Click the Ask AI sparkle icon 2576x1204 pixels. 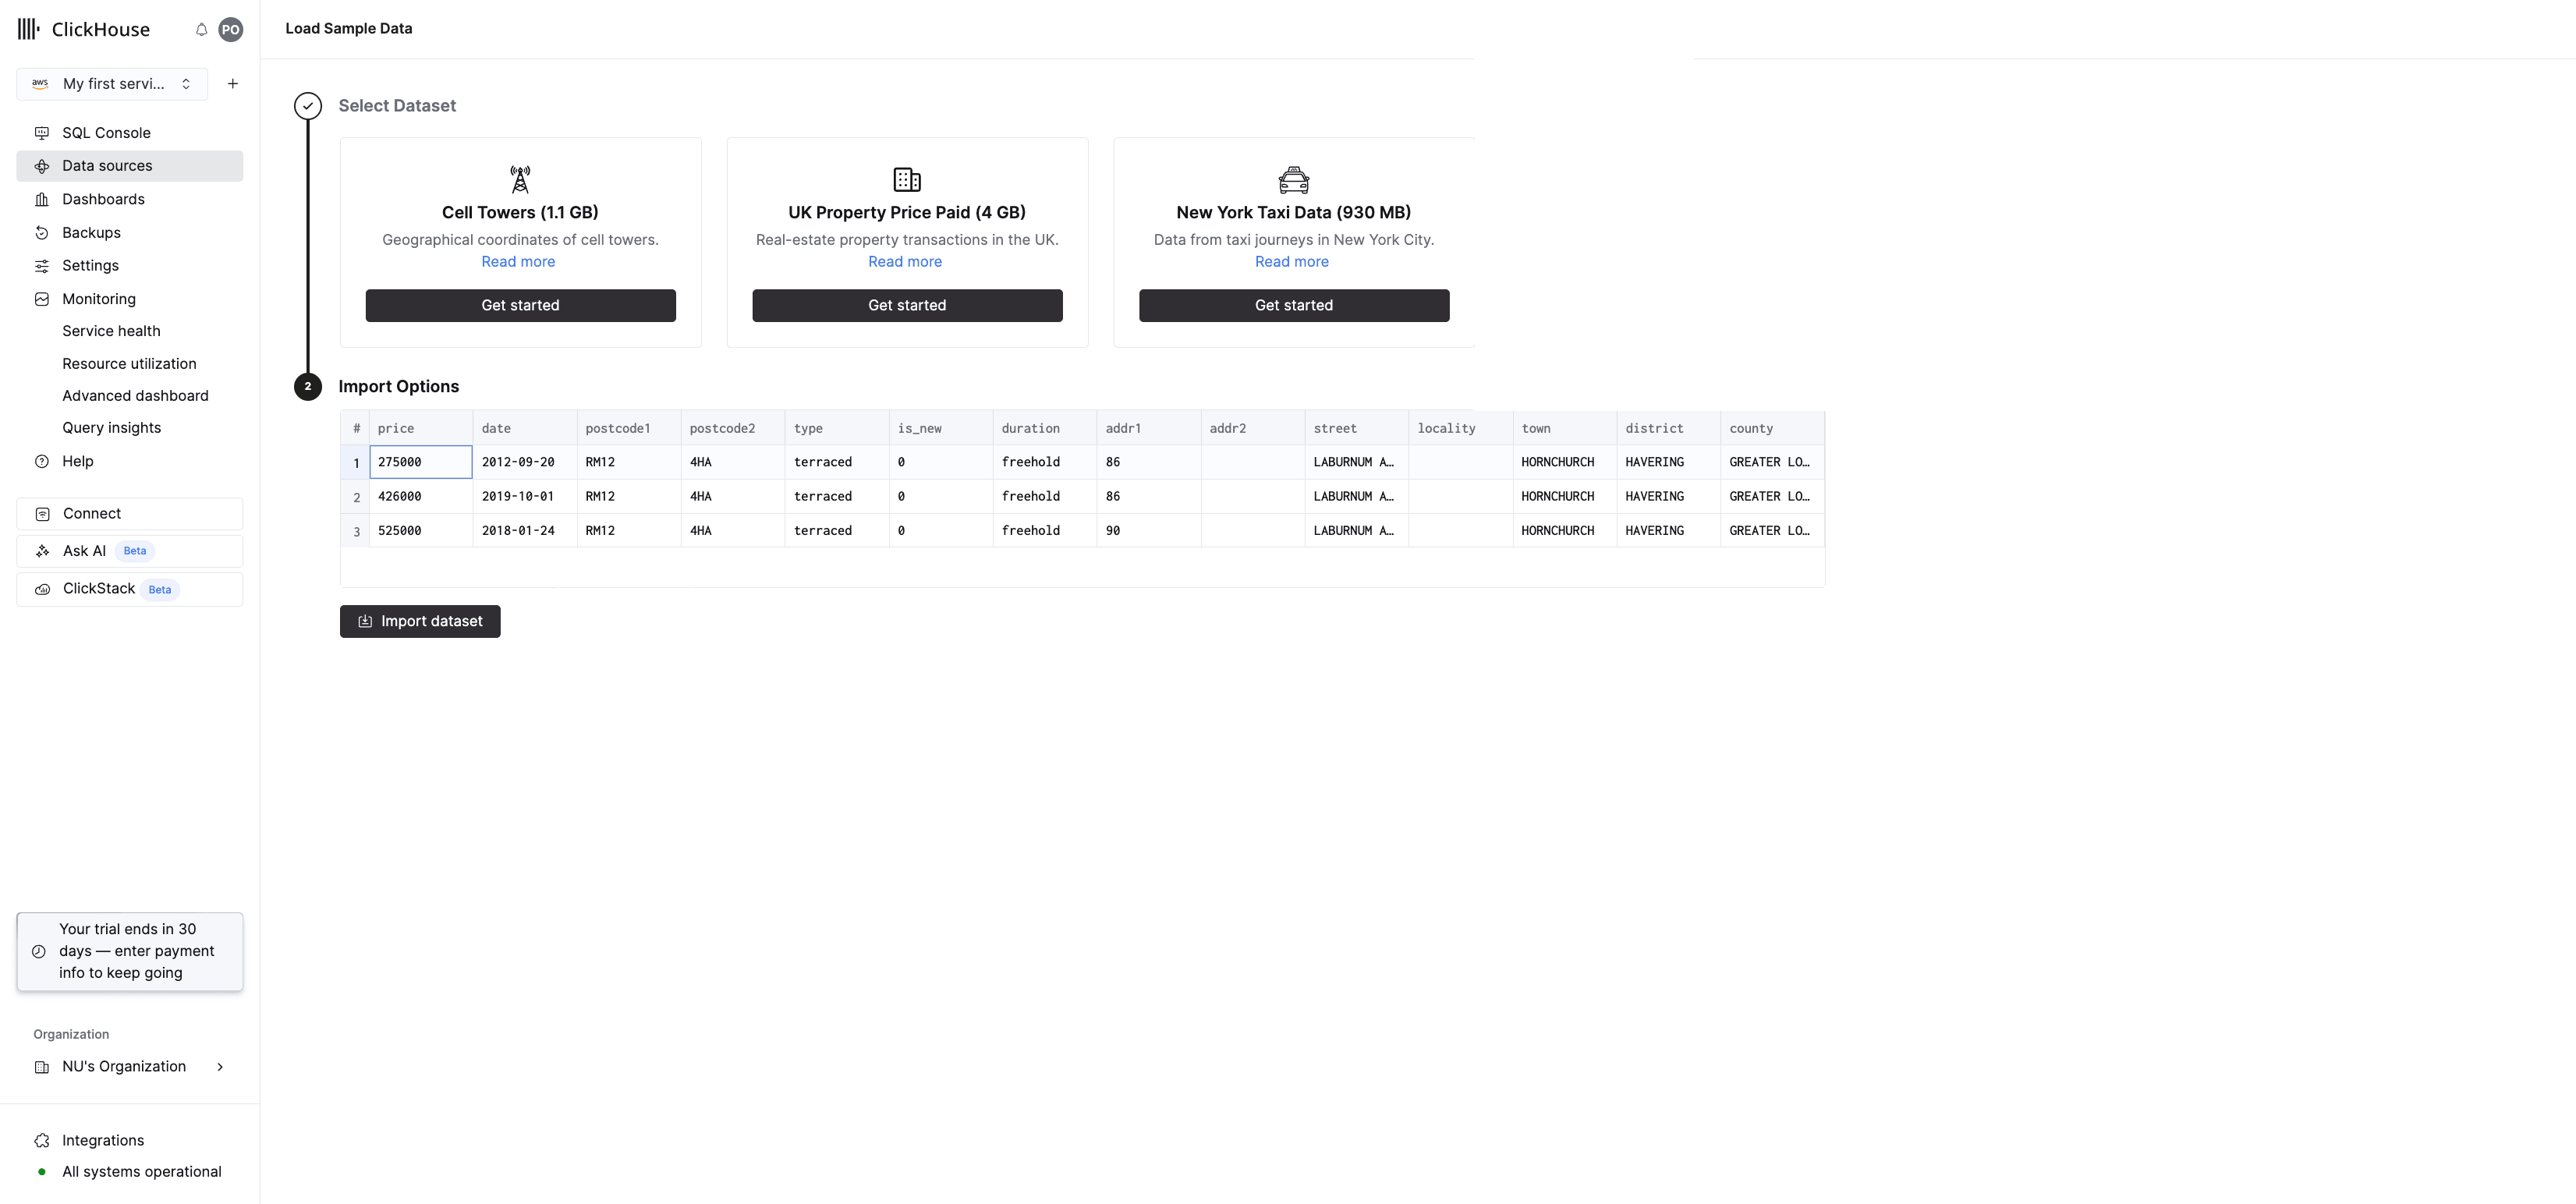click(x=43, y=551)
